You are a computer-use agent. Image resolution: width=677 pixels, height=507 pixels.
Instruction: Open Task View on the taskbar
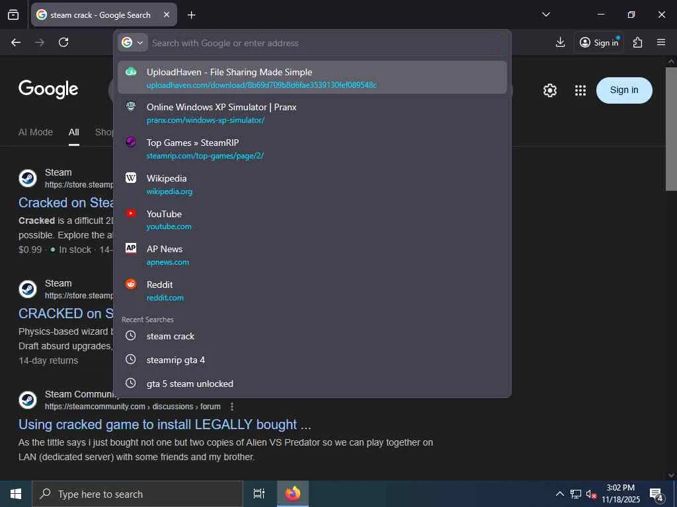pos(259,494)
